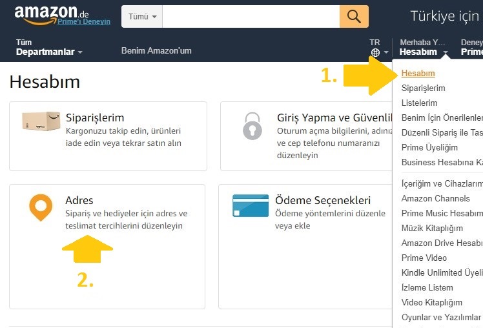Open Amazon Drive Hesabı menu entry
The image size is (483, 328).
(x=442, y=243)
